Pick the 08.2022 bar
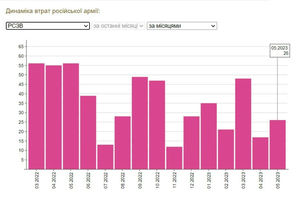The image size is (297, 199). [x=123, y=143]
